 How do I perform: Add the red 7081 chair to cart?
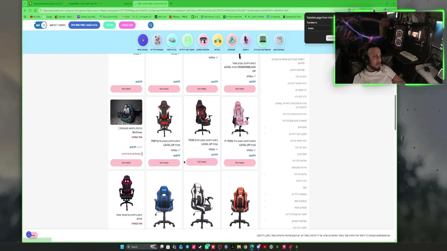(164, 163)
